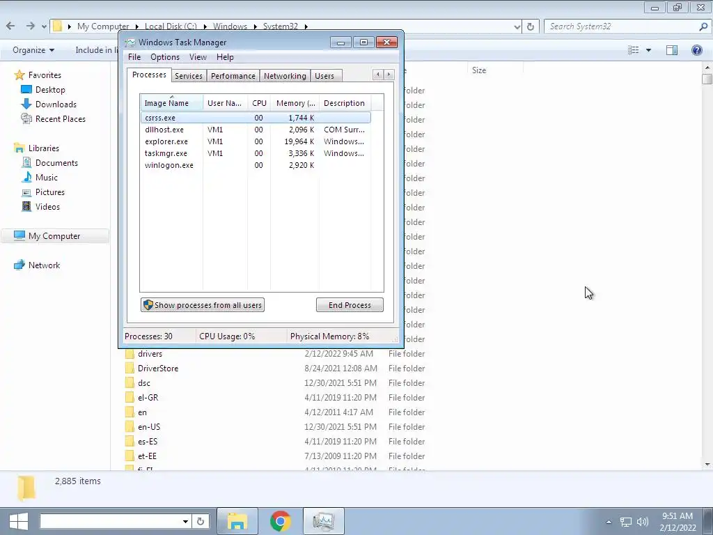Select the winlogon.exe process

(x=169, y=165)
